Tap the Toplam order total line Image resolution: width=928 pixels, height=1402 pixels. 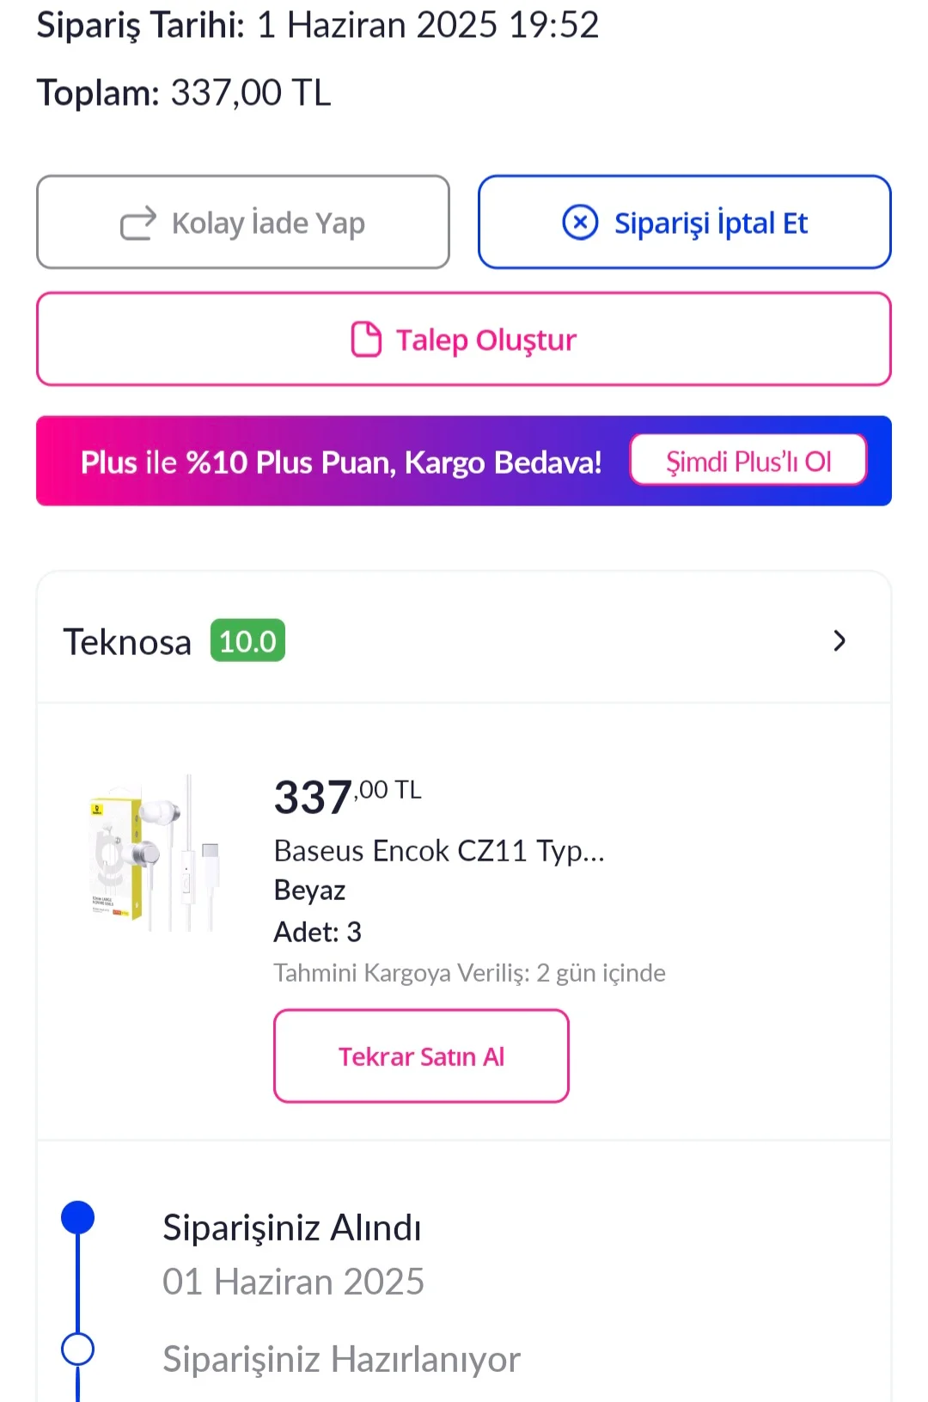184,93
